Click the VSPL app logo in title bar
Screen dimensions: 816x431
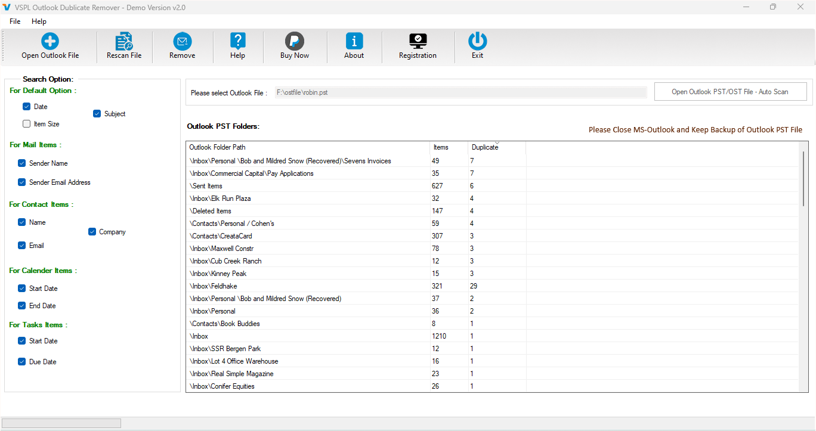[x=7, y=7]
